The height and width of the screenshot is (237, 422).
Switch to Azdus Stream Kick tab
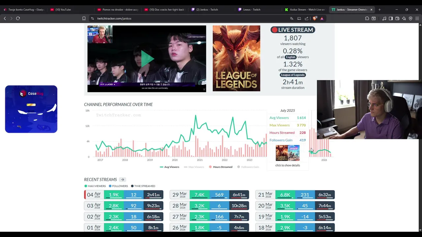pyautogui.click(x=305, y=10)
